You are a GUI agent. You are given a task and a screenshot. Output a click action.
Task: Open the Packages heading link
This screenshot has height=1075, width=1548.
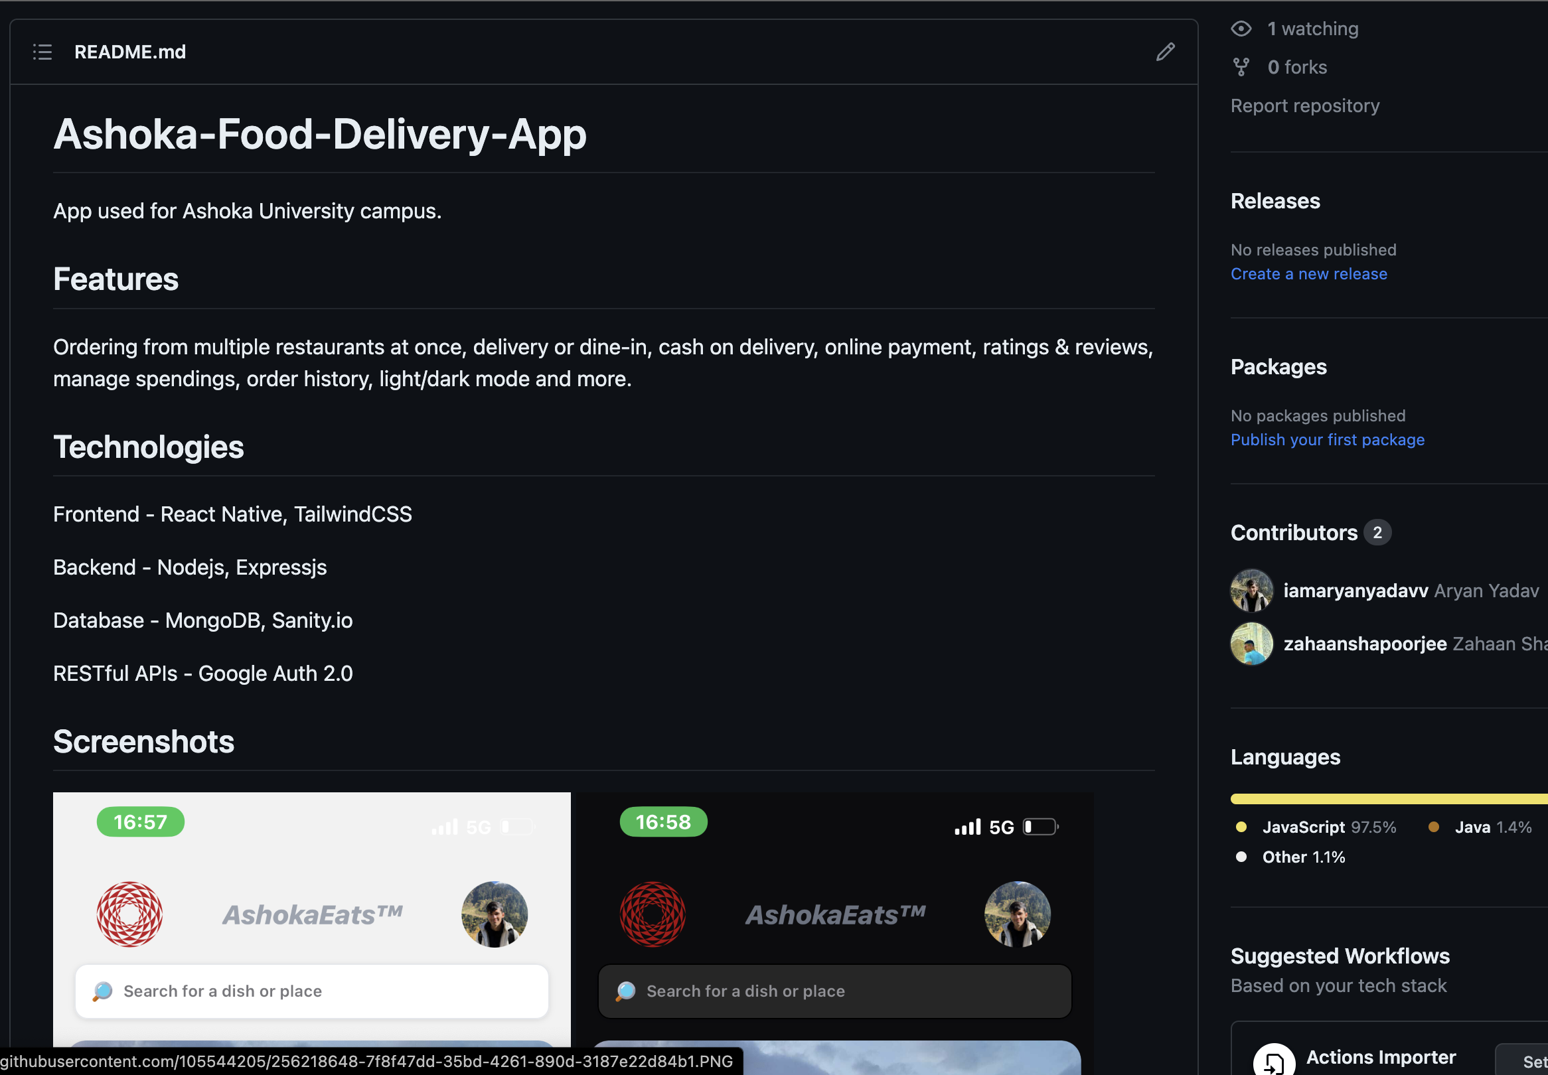1278,367
